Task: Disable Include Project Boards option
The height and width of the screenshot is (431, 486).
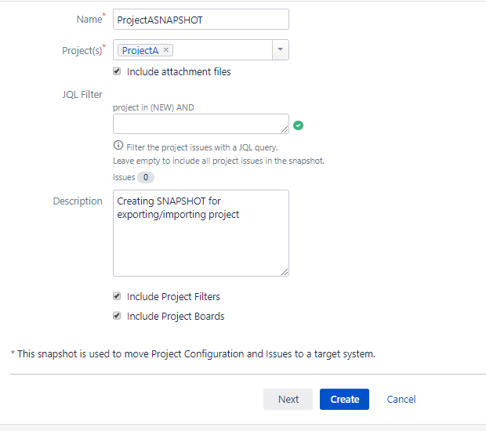Action: pyautogui.click(x=118, y=317)
